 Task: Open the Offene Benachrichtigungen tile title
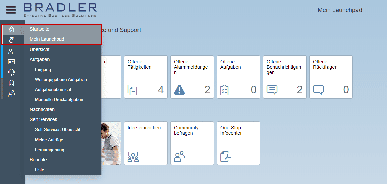click(284, 67)
